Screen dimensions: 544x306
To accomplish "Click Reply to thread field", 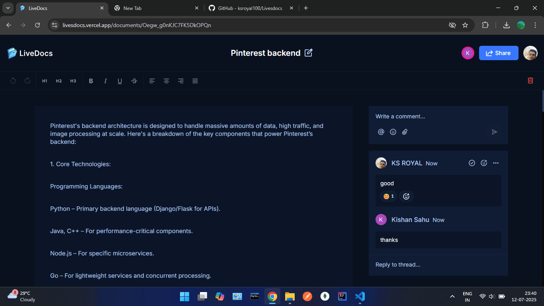I will [x=438, y=265].
